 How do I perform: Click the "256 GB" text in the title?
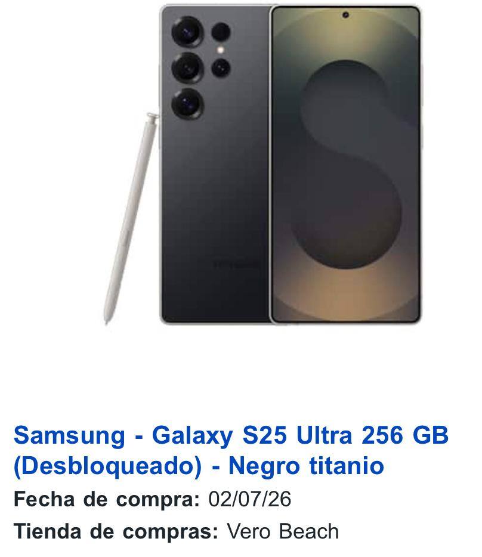coord(405,435)
